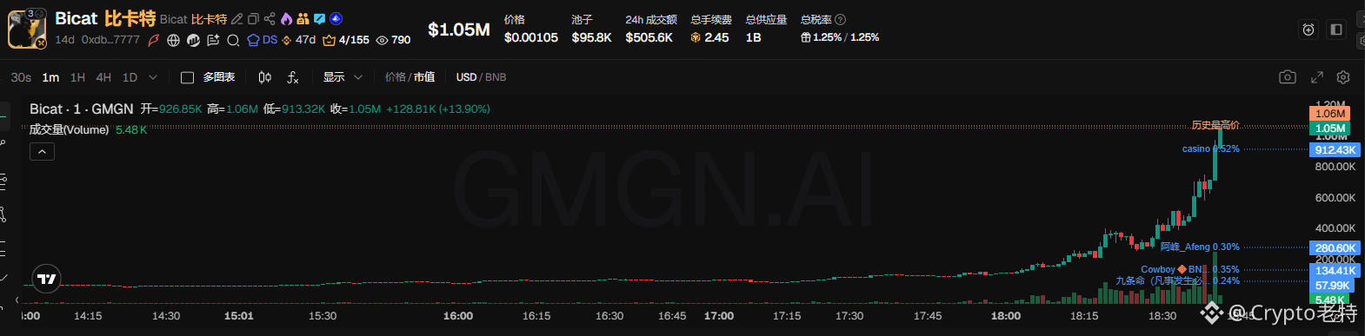Click the orange 1.06M price tag

click(1330, 113)
